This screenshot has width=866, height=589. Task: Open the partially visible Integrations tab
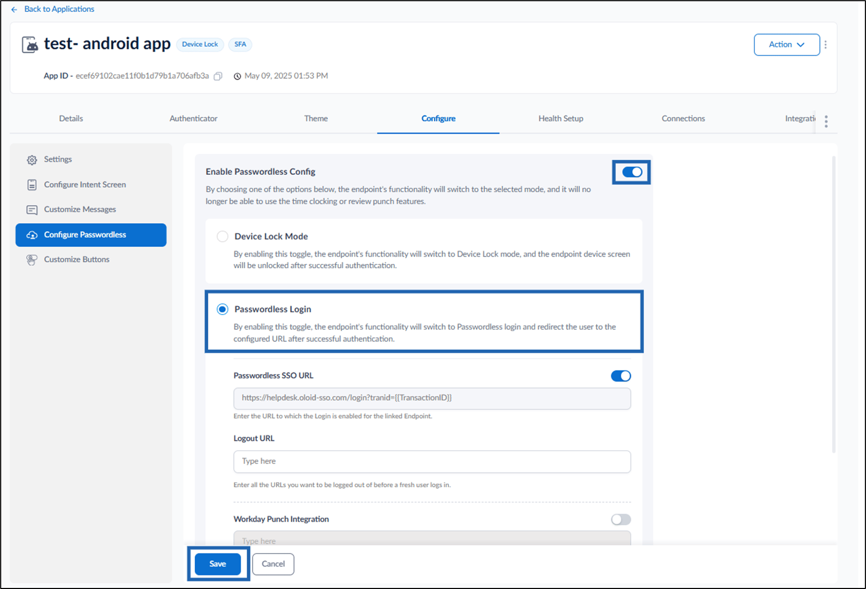point(800,118)
